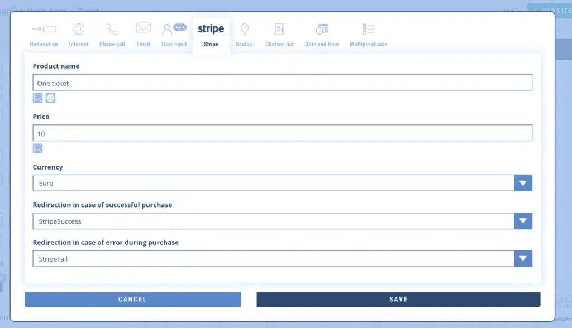Click the Geoloc. map pin icon
The height and width of the screenshot is (328, 572).
[x=244, y=29]
